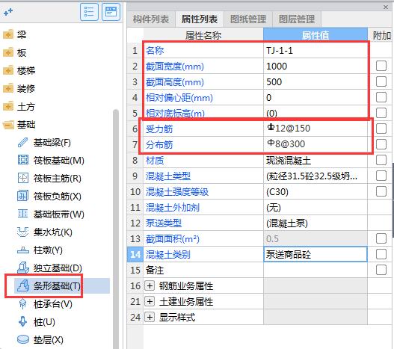Check the 截面宽度 additional checkbox
The width and height of the screenshot is (394, 349).
tap(381, 66)
